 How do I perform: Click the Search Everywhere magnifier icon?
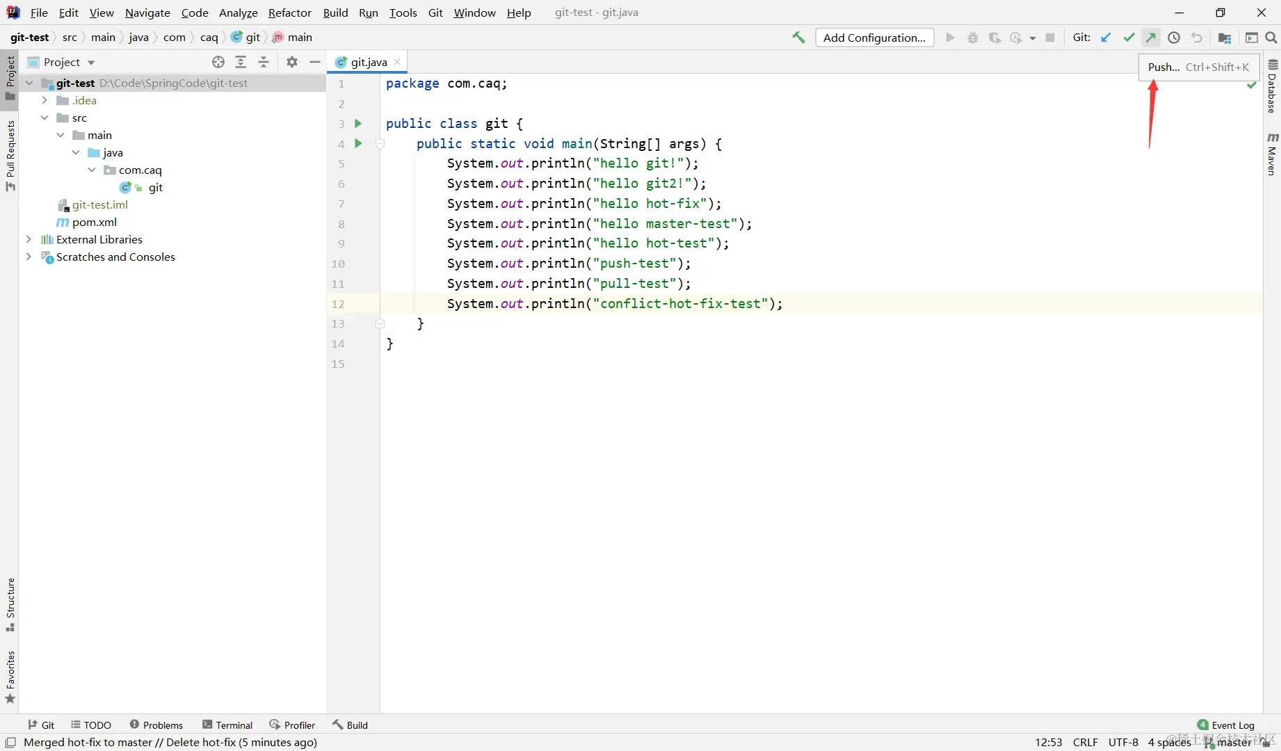click(x=1271, y=38)
